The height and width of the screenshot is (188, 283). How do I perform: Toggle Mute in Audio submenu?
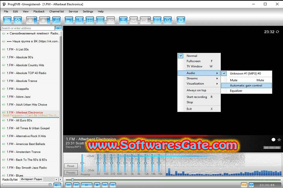(246, 80)
